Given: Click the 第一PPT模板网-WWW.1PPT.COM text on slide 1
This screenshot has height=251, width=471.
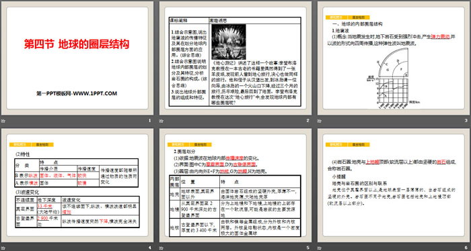Looking at the screenshot, I should [77, 93].
